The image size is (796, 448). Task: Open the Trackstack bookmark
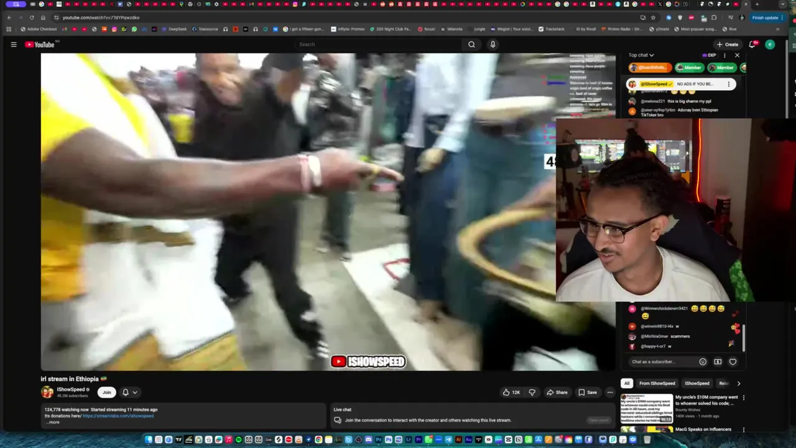(551, 29)
